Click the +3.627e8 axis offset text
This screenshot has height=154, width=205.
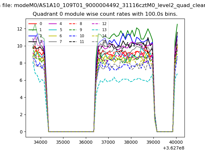coord(173,148)
